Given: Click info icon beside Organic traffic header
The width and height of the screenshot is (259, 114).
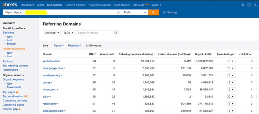Looking at the screenshot, I should 213,54.
